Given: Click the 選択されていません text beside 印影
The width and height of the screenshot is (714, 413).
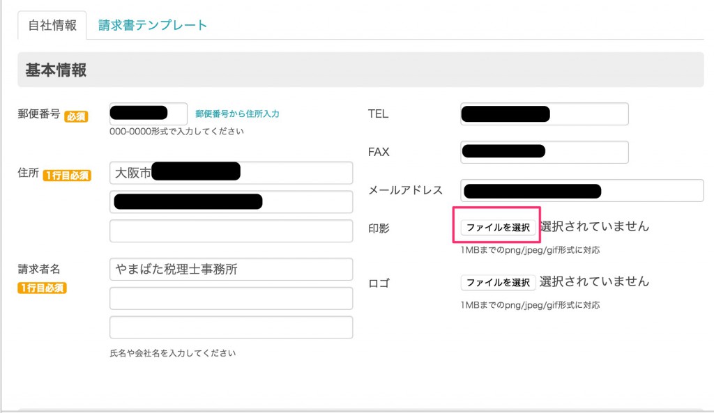Looking at the screenshot, I should (x=594, y=226).
